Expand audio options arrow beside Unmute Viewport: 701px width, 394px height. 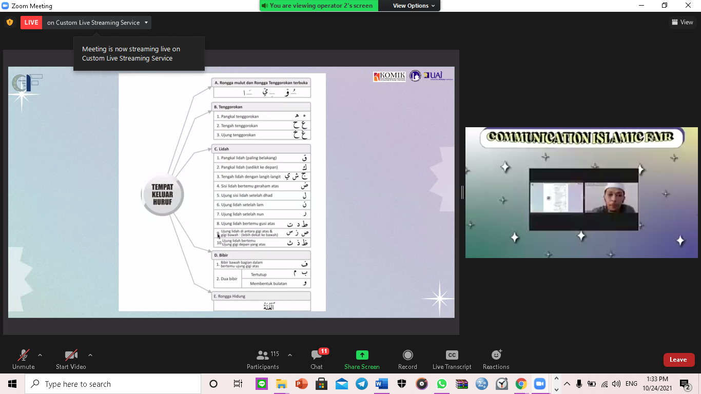[x=40, y=355]
